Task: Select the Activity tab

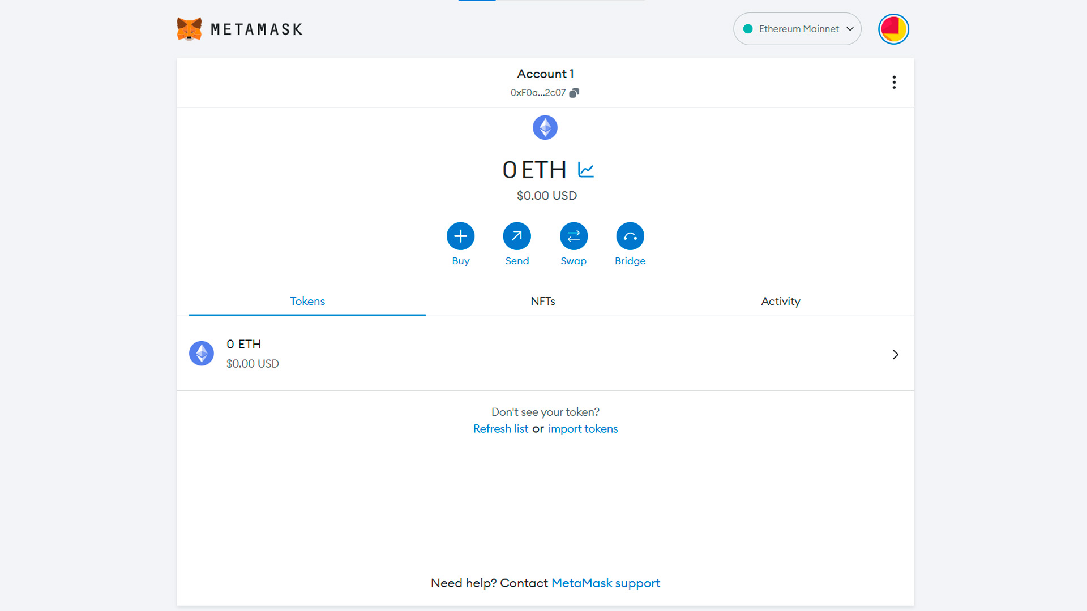Action: click(780, 300)
